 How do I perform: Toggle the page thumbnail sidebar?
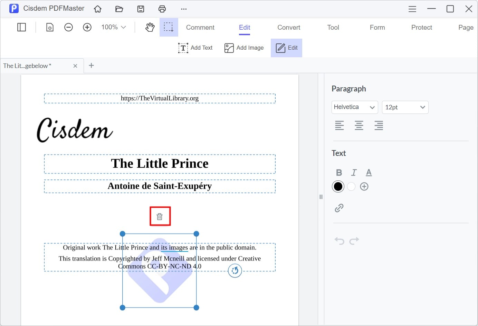(x=21, y=27)
